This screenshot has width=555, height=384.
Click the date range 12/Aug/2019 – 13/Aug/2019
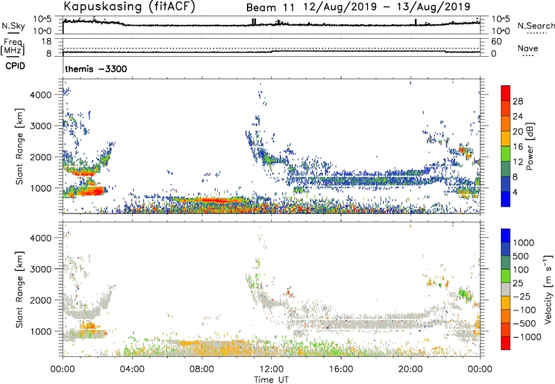pos(386,7)
